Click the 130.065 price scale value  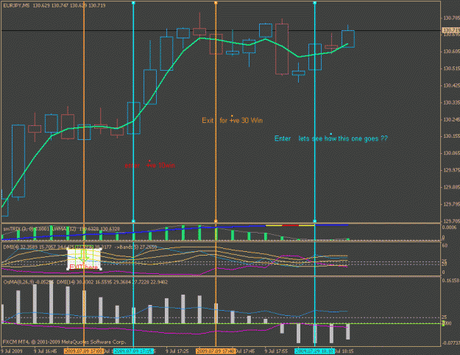point(451,153)
